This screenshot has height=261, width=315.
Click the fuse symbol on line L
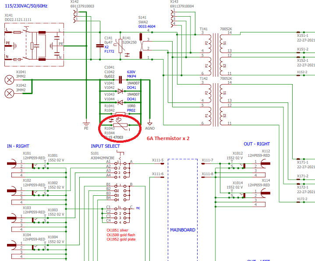pos(17,32)
